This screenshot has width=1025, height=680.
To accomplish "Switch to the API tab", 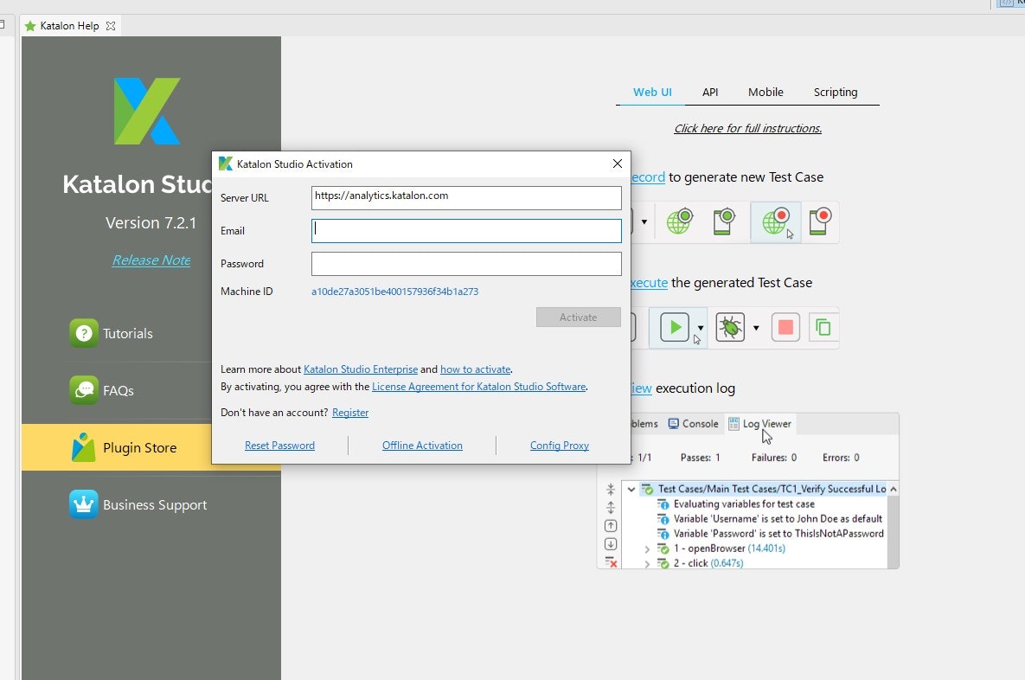I will (710, 93).
